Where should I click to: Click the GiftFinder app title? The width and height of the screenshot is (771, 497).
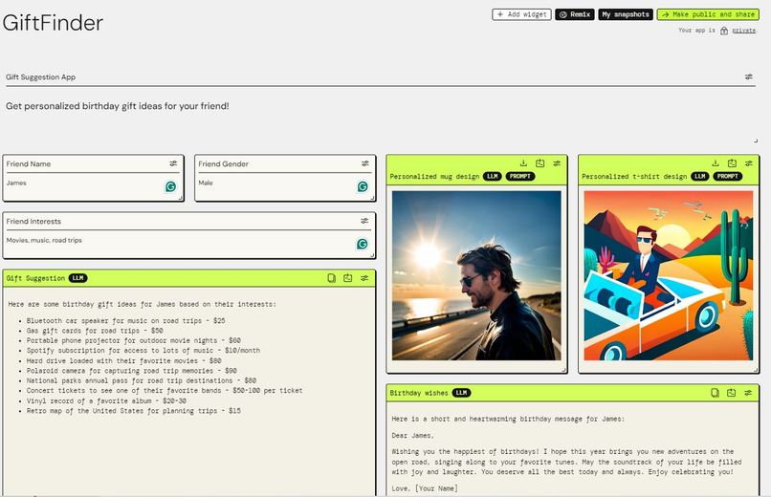pos(53,23)
